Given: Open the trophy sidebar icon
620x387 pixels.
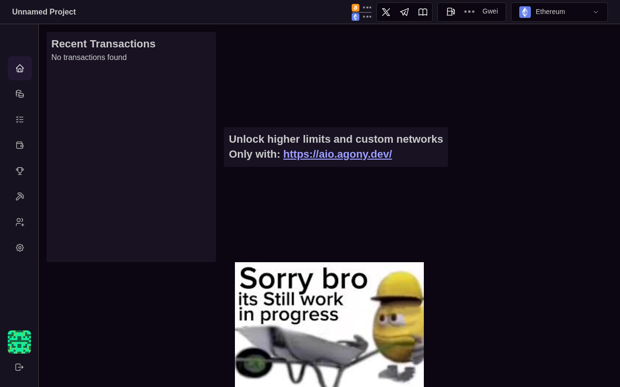Looking at the screenshot, I should point(20,171).
